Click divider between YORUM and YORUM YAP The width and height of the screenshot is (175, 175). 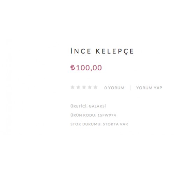tap(130, 88)
